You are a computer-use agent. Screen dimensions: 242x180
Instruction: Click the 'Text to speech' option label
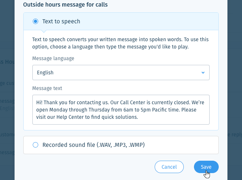click(61, 21)
